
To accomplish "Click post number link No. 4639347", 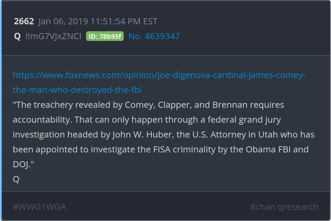I will tap(154, 36).
